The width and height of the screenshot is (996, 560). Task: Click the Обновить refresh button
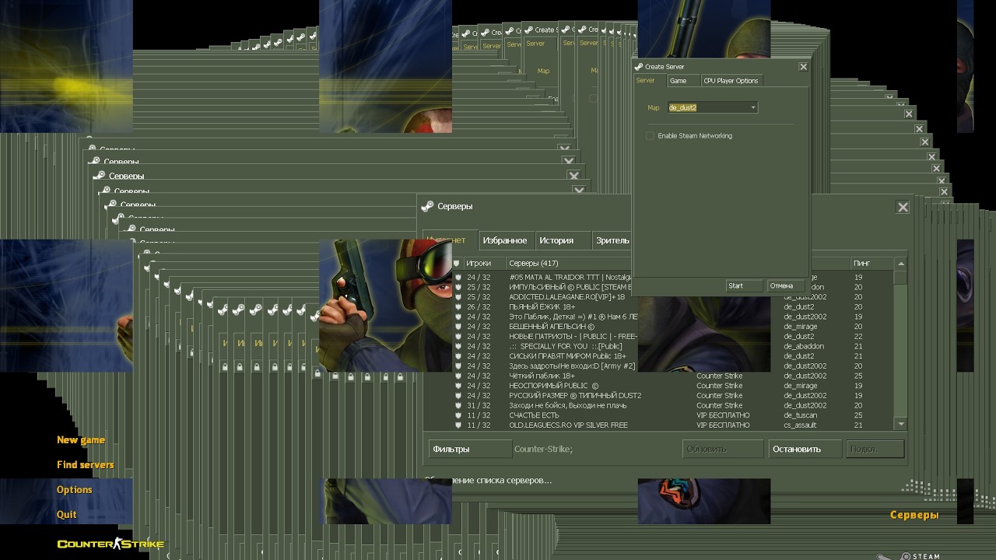[x=723, y=449]
